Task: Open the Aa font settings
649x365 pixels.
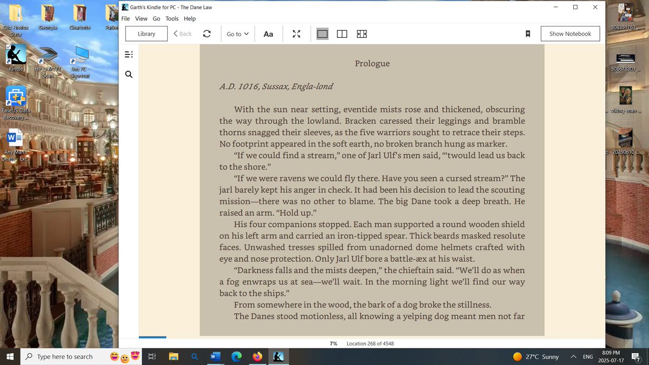Action: click(268, 34)
